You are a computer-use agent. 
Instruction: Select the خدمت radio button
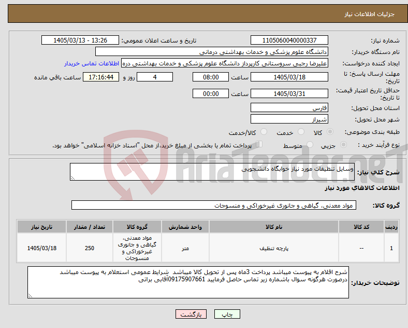301,132
